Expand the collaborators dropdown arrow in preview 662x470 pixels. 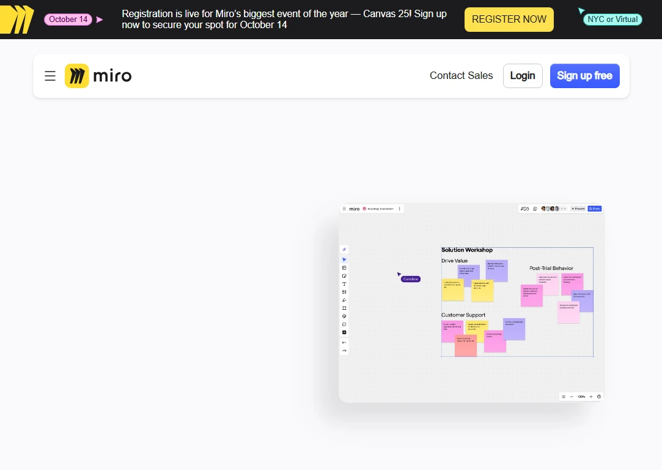coord(564,209)
